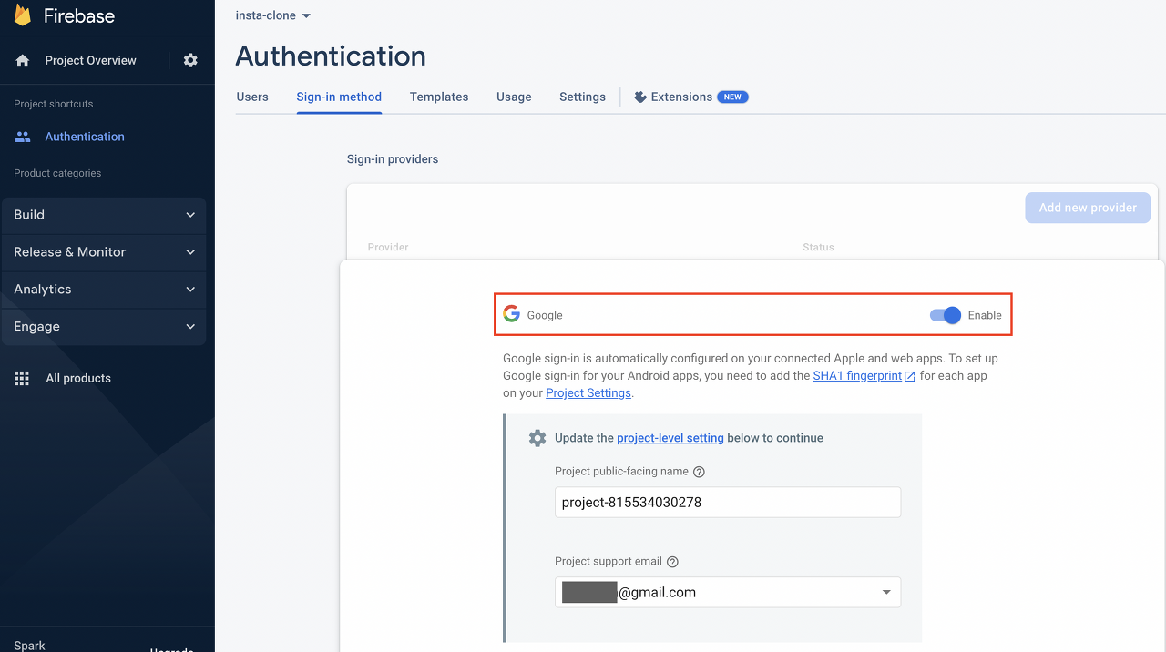Open Project Overview in sidebar
Viewport: 1166px width, 652px height.
(x=90, y=60)
